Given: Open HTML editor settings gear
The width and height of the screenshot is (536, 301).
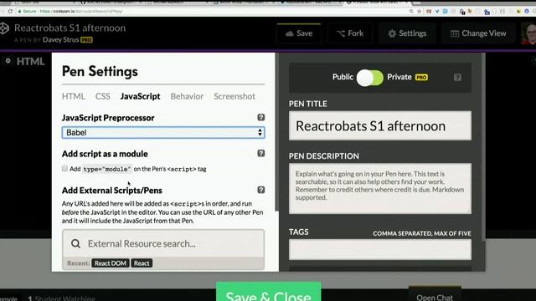Looking at the screenshot, I should pyautogui.click(x=8, y=61).
